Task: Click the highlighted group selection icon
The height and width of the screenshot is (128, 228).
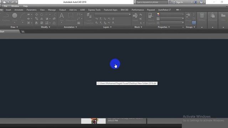Action: coord(194,23)
